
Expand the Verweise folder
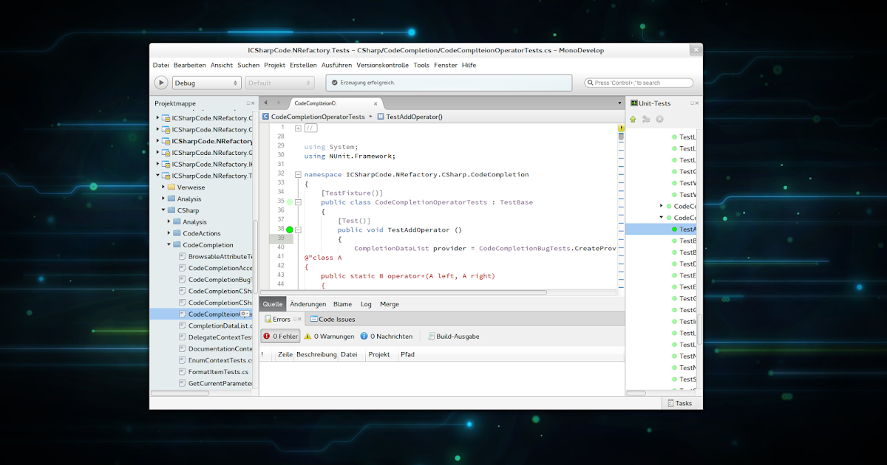163,187
